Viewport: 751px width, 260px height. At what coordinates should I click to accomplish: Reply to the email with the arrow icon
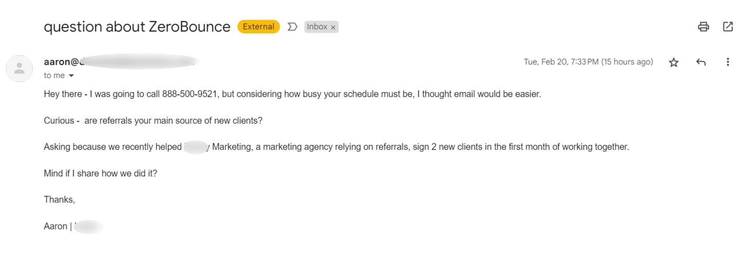701,62
